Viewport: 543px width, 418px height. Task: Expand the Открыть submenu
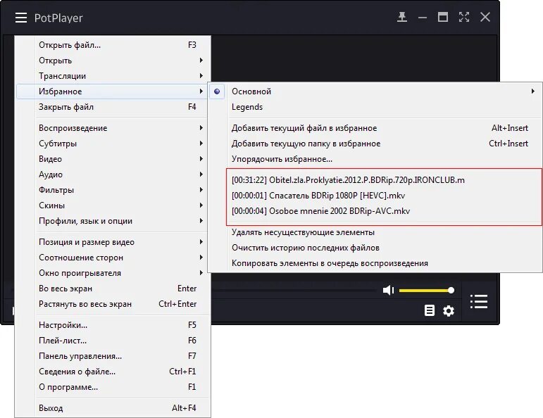pyautogui.click(x=113, y=61)
